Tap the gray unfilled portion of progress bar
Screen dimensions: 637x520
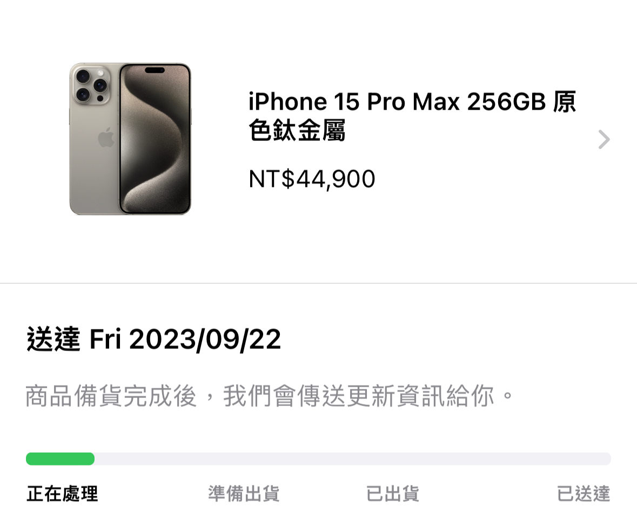353,458
